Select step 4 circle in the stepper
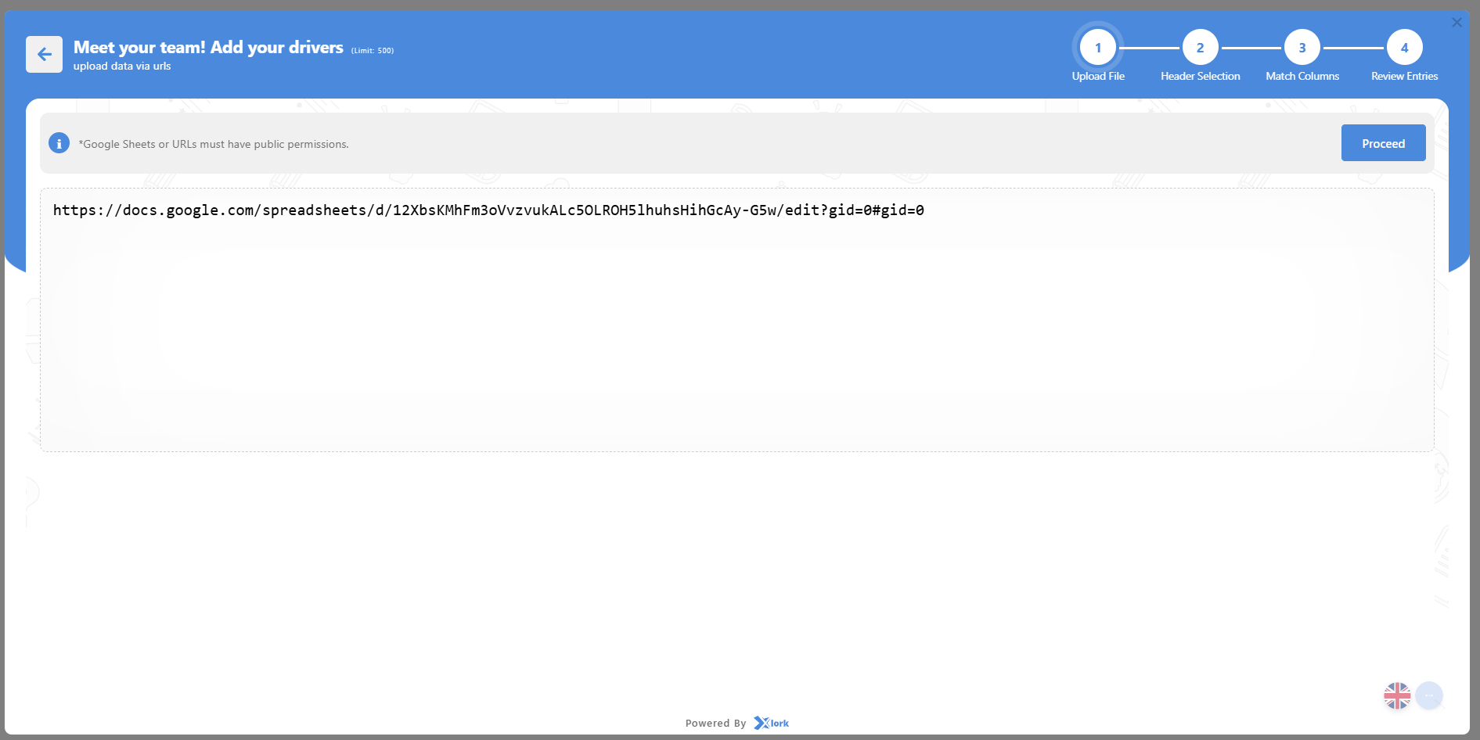The width and height of the screenshot is (1480, 740). point(1404,48)
